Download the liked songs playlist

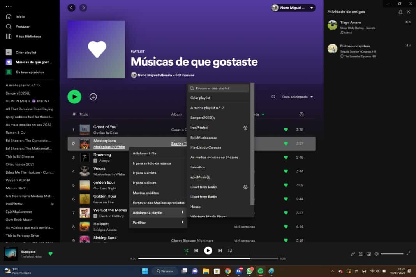tap(93, 97)
